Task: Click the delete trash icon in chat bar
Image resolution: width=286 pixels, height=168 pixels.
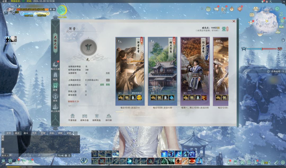Action: tap(69, 156)
